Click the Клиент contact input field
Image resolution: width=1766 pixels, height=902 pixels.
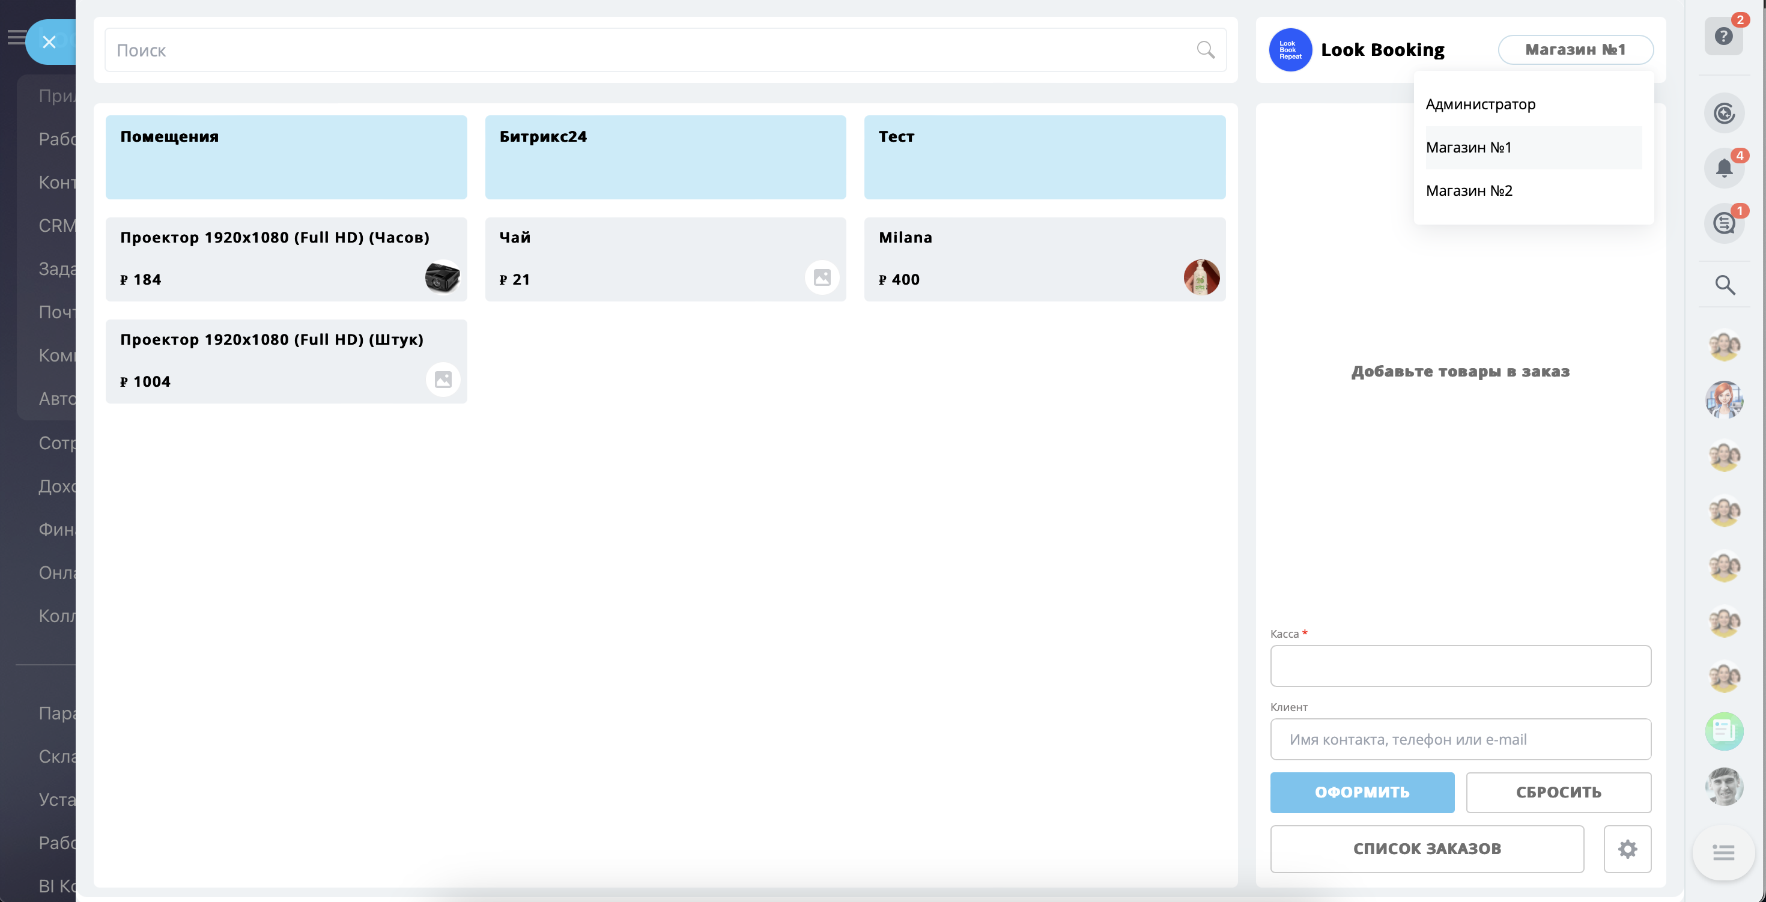pos(1460,739)
